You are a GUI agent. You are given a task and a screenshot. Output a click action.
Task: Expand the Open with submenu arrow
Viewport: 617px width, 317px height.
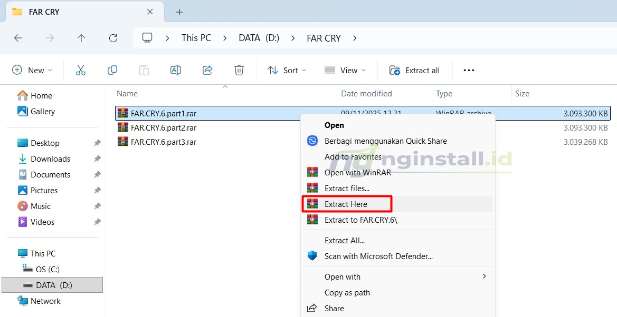pyautogui.click(x=484, y=276)
